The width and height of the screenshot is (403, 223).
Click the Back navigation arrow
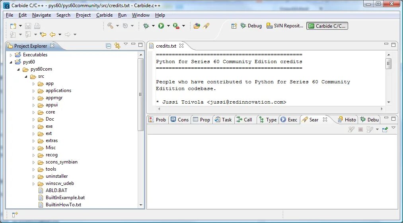click(x=53, y=35)
